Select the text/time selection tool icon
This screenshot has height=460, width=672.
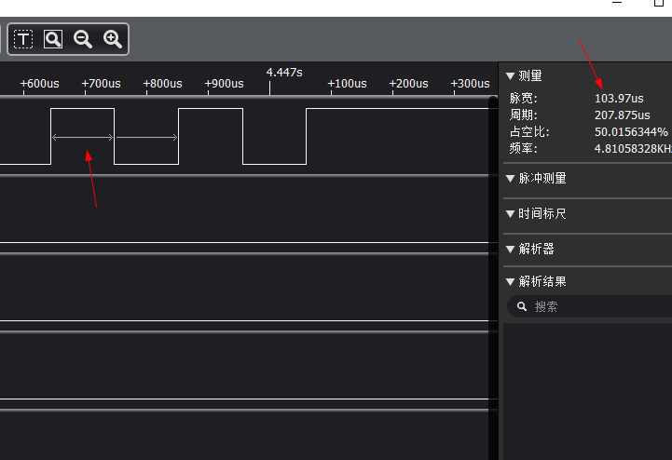point(23,39)
